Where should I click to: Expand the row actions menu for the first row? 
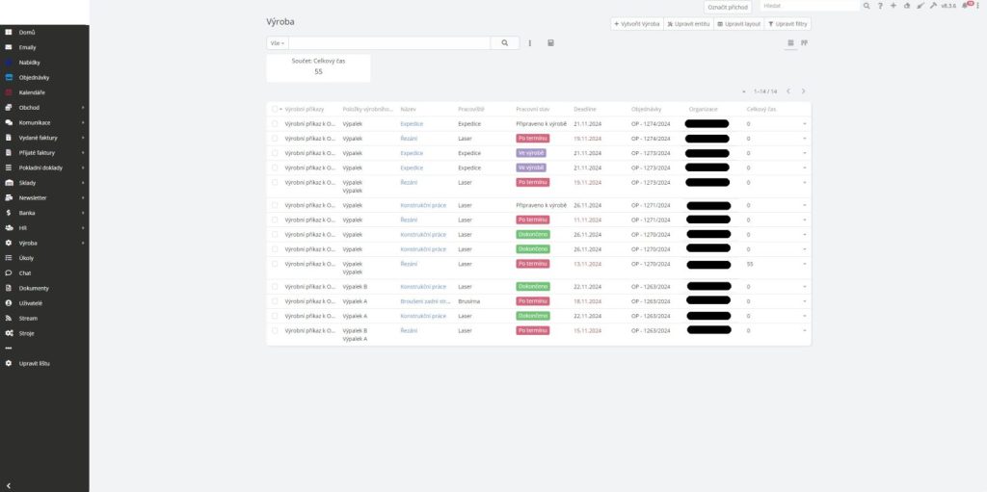804,124
